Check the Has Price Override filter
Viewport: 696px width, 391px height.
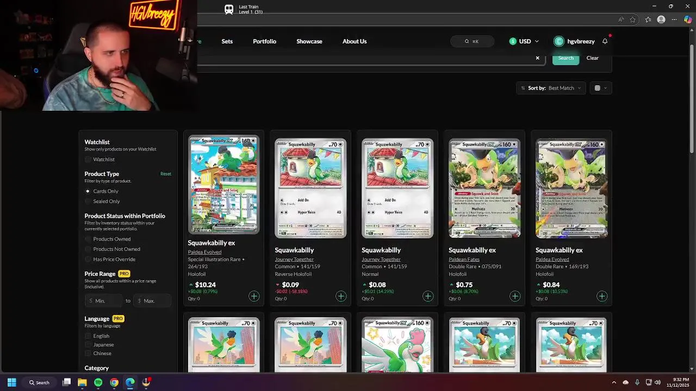pyautogui.click(x=88, y=260)
